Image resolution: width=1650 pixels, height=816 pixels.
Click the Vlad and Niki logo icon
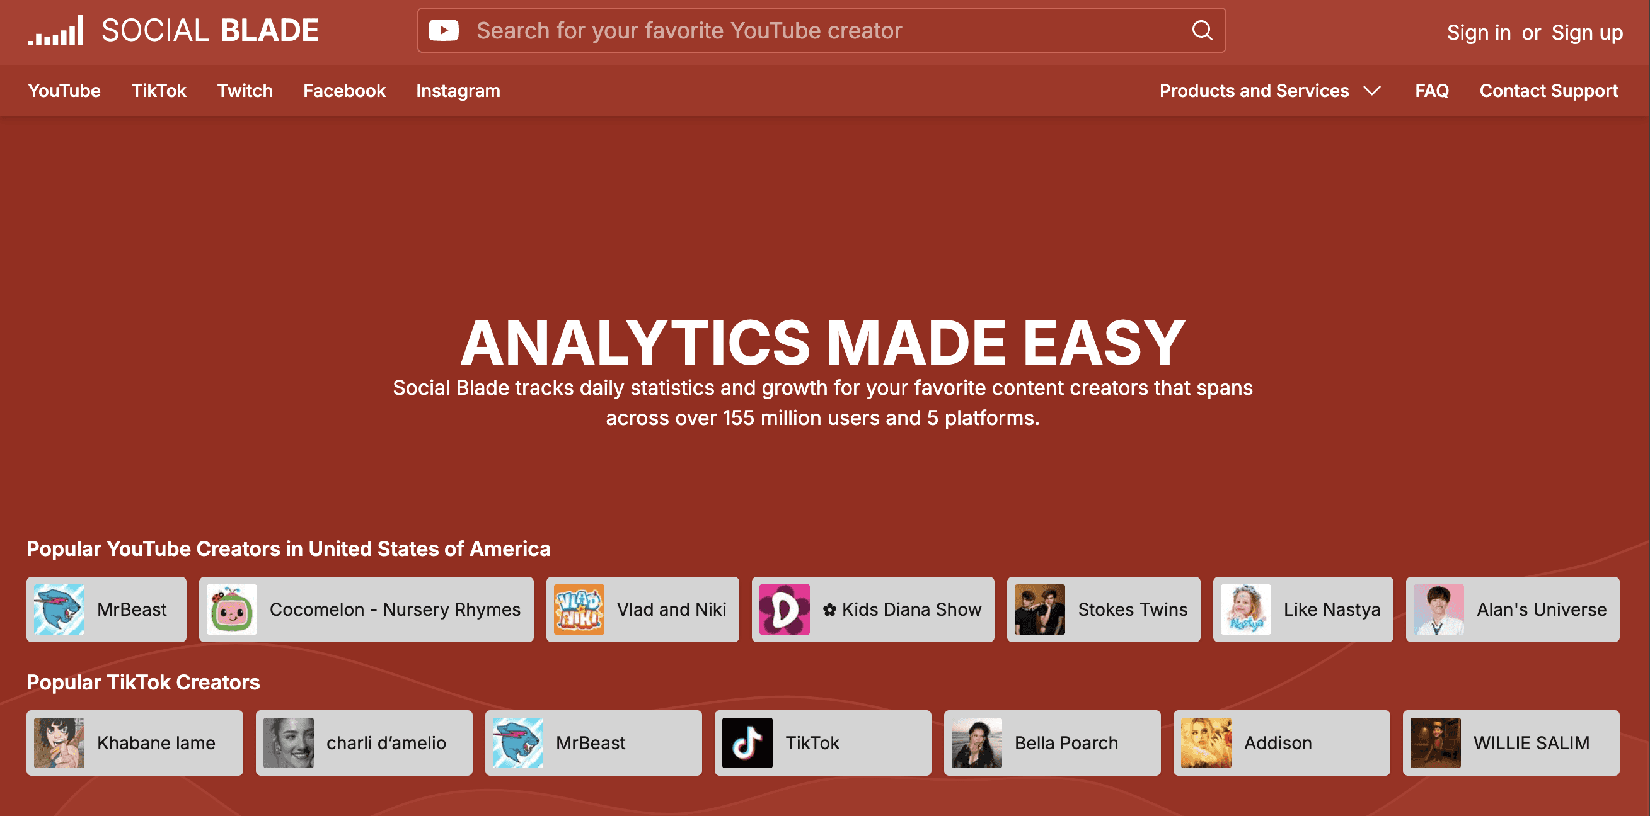click(579, 609)
